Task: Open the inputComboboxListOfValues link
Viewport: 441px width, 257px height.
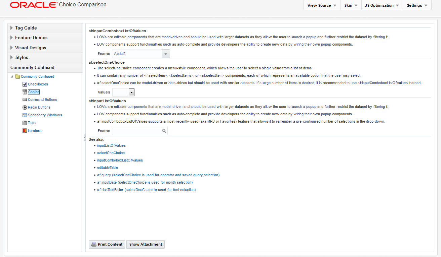Action: (x=120, y=160)
